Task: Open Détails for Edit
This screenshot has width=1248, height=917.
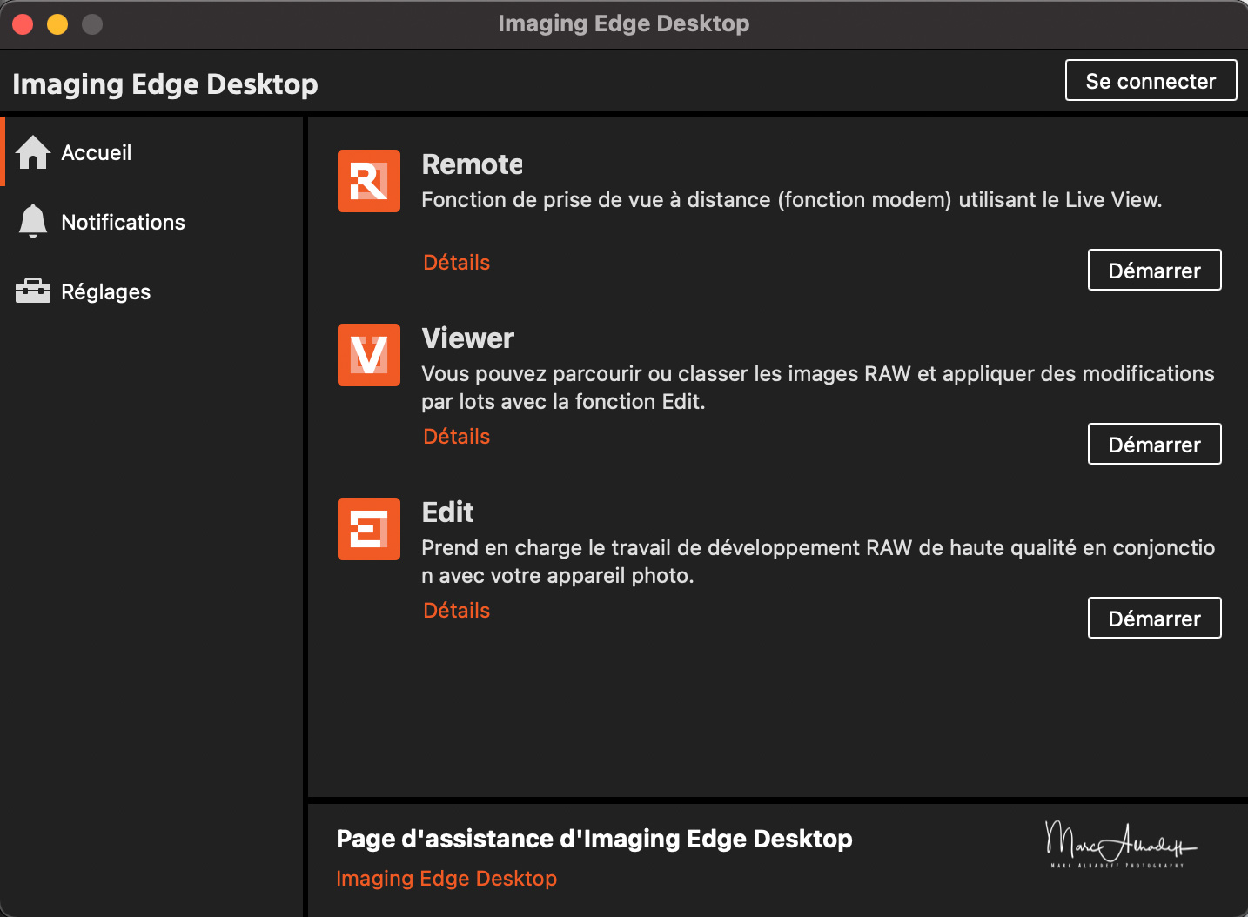Action: [x=456, y=610]
